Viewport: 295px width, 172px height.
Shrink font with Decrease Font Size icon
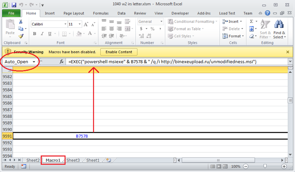[93, 24]
